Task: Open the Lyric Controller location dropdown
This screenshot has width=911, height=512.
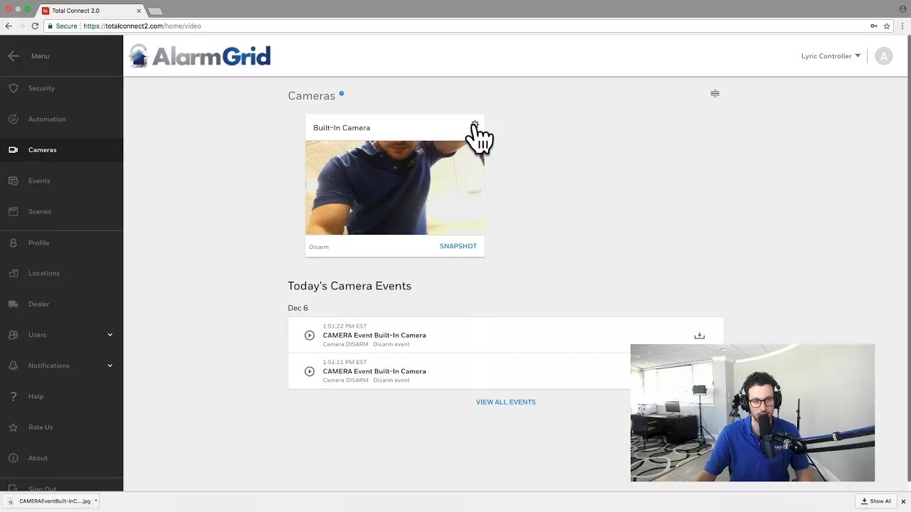Action: 831,56
